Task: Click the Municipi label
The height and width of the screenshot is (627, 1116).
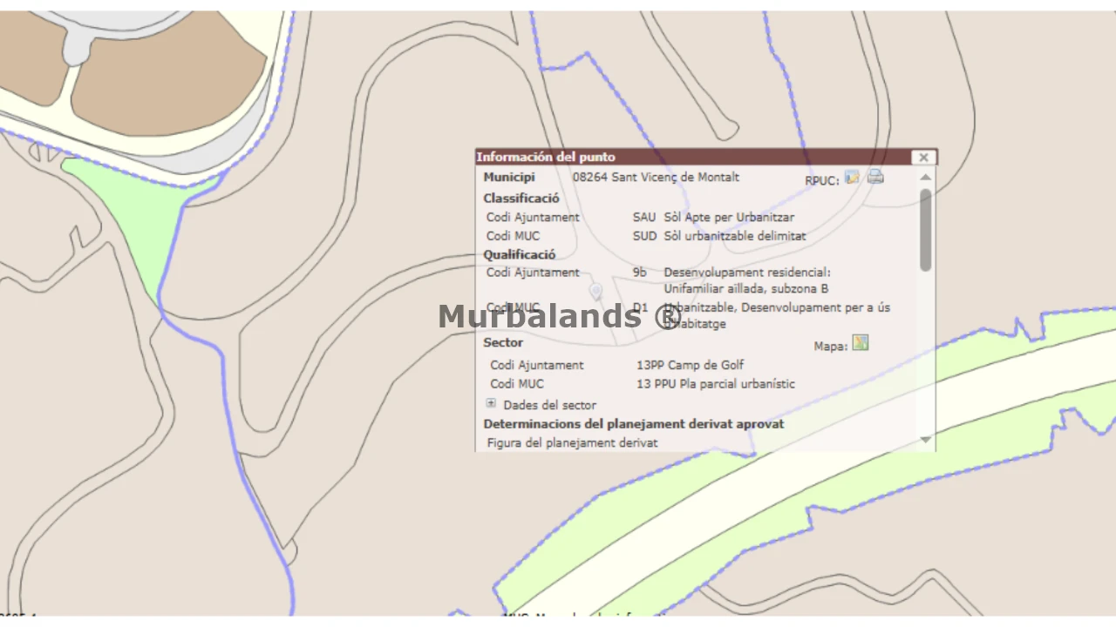Action: [509, 178]
